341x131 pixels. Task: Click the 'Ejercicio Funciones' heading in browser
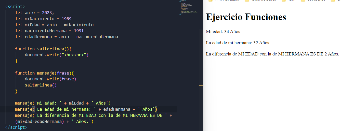click(x=246, y=17)
